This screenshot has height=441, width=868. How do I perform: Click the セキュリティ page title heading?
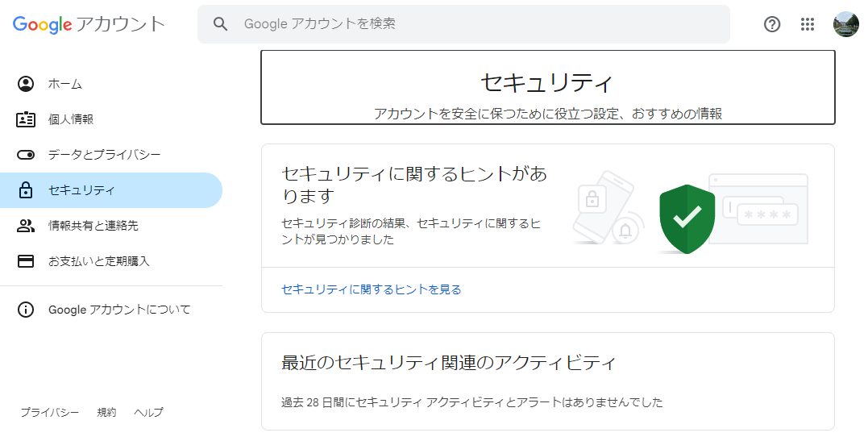point(547,83)
